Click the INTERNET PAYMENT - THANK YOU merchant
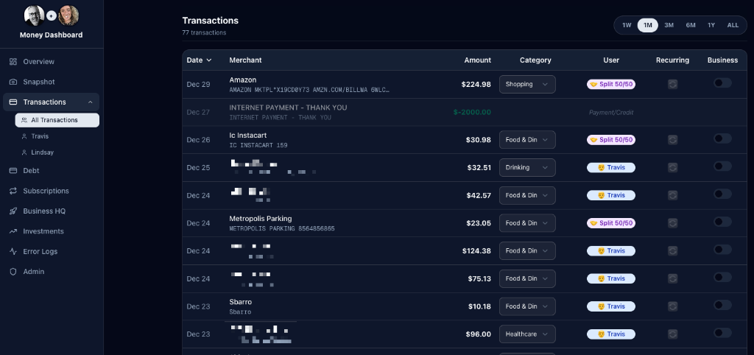This screenshot has width=754, height=355. point(288,108)
